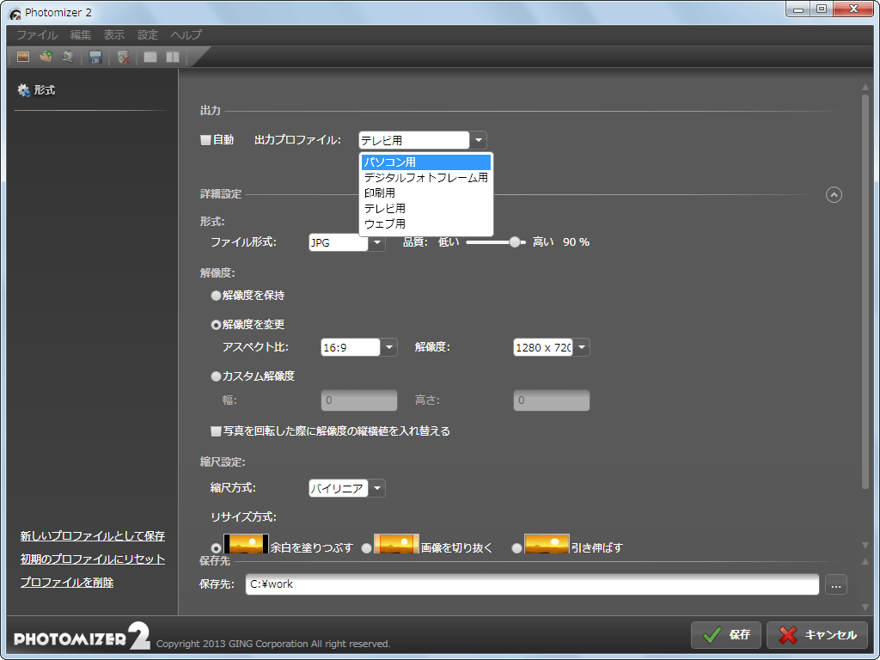Click the 高さ height input field
This screenshot has height=660, width=880.
pyautogui.click(x=552, y=400)
